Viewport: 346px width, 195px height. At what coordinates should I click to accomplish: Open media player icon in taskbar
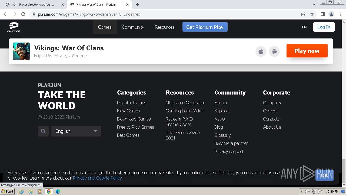point(40,191)
